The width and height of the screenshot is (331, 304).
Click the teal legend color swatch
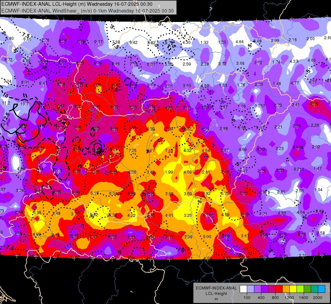(x=314, y=289)
